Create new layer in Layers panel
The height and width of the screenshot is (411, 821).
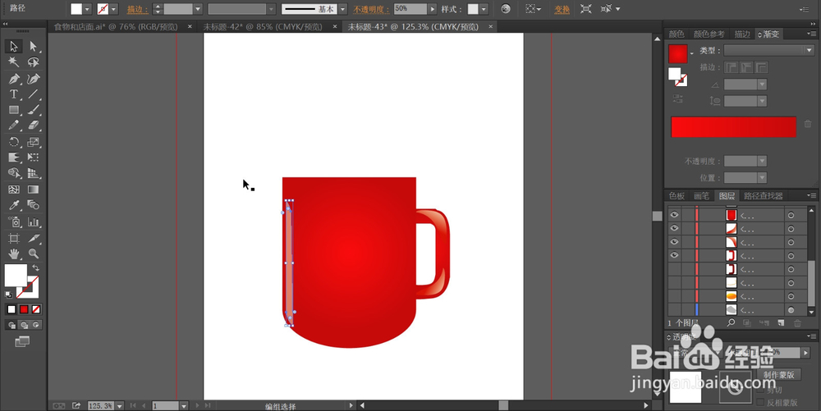coord(781,323)
